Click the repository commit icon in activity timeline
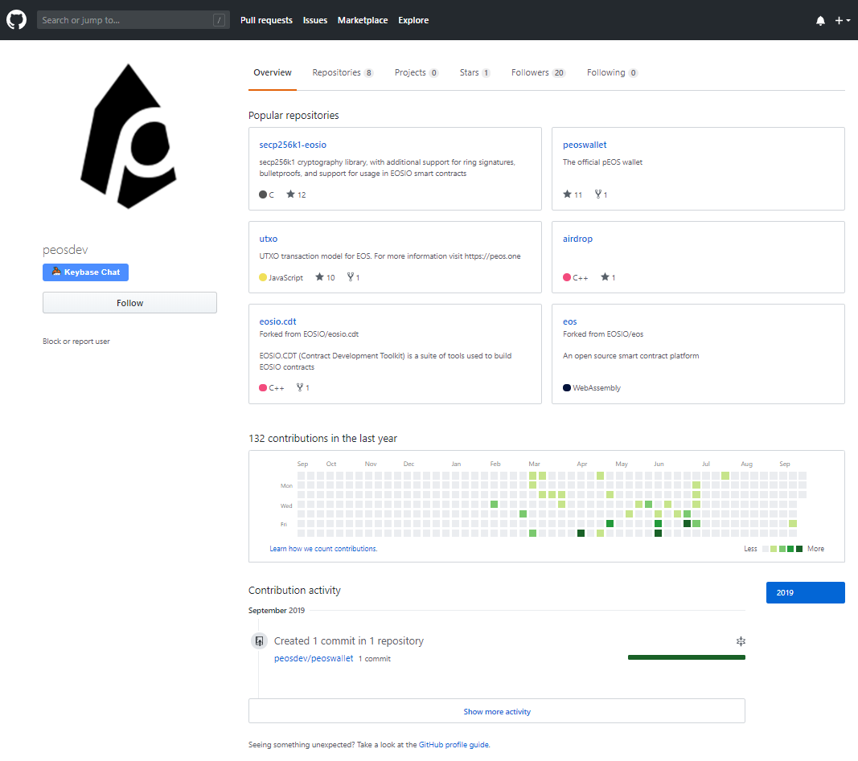The image size is (858, 761). pos(259,640)
